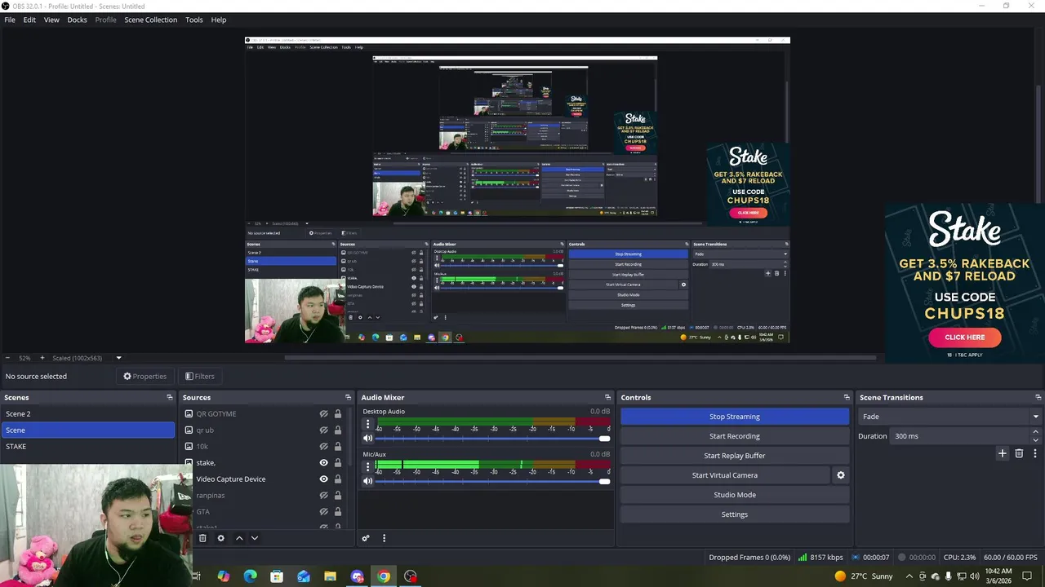The image size is (1045, 587).
Task: Open the View menu
Action: pos(51,20)
